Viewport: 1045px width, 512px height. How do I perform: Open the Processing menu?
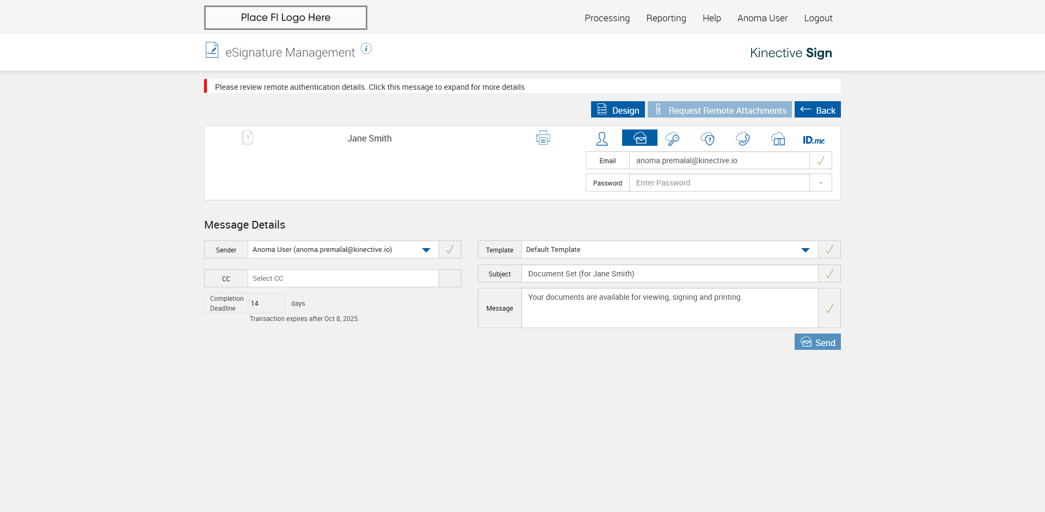tap(607, 18)
